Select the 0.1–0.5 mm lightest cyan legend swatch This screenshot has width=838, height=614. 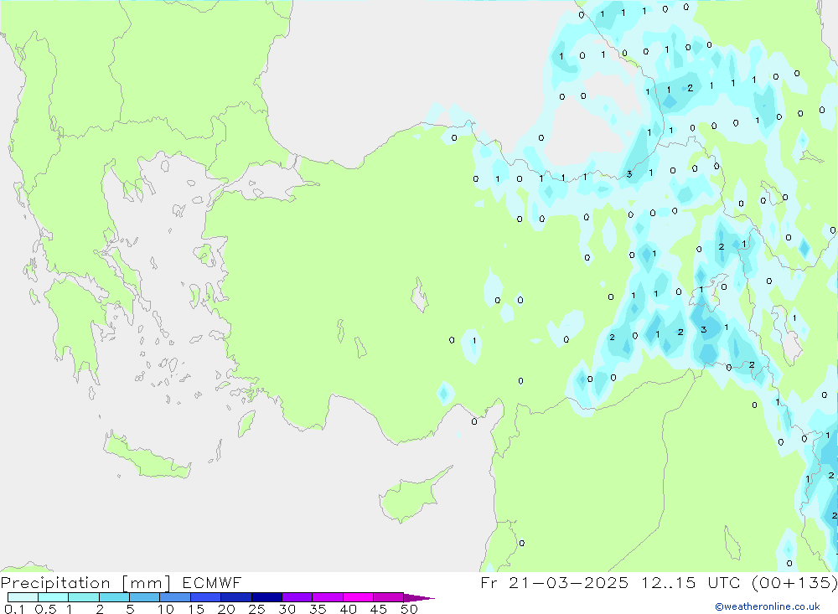[23, 597]
